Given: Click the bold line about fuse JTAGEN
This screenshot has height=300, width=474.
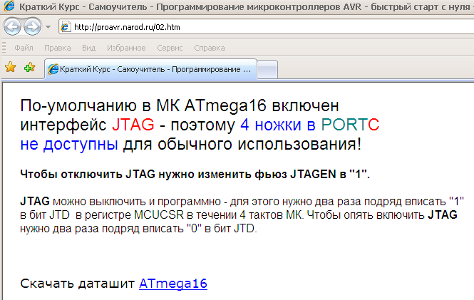Looking at the screenshot, I should [195, 175].
